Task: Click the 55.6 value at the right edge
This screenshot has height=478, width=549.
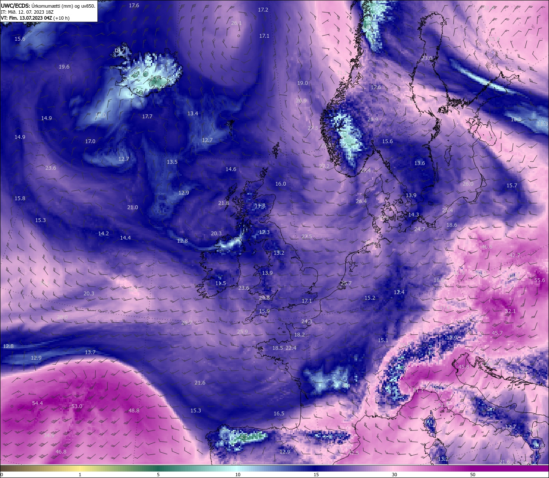Action: tap(540, 280)
